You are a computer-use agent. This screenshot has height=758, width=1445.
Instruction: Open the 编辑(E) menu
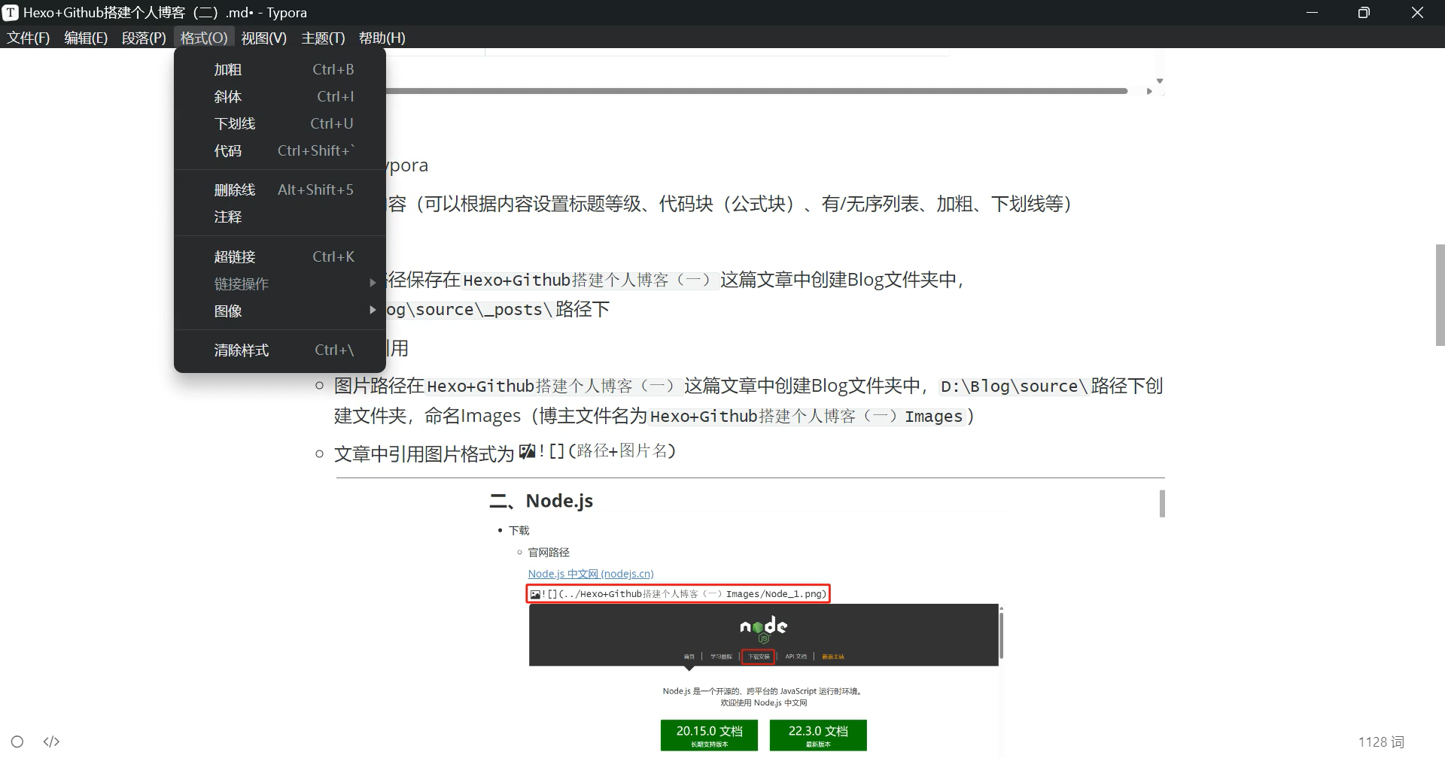pos(86,38)
